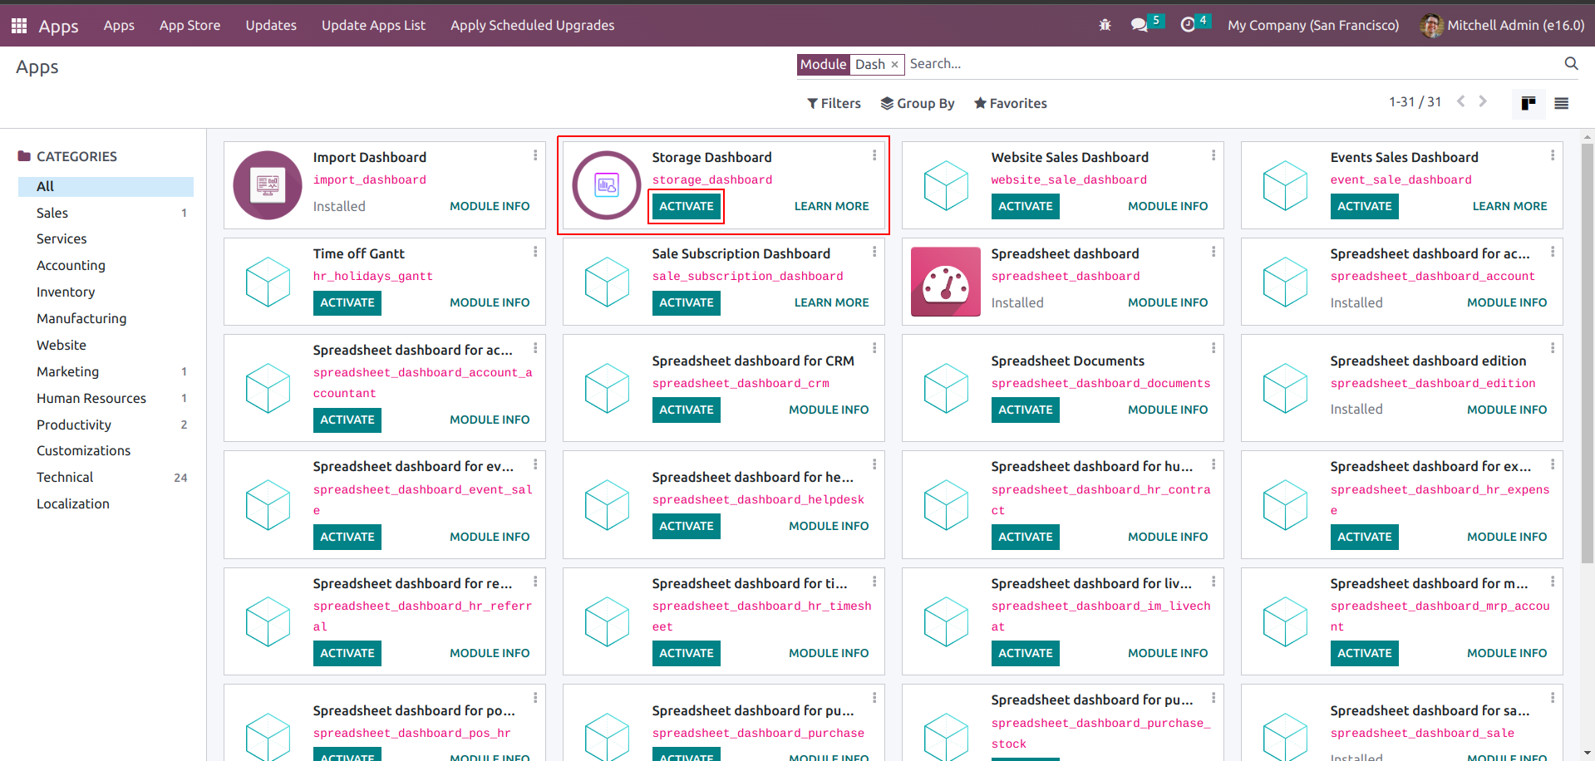Switch to kanban view icon
Image resolution: width=1595 pixels, height=761 pixels.
pos(1528,104)
